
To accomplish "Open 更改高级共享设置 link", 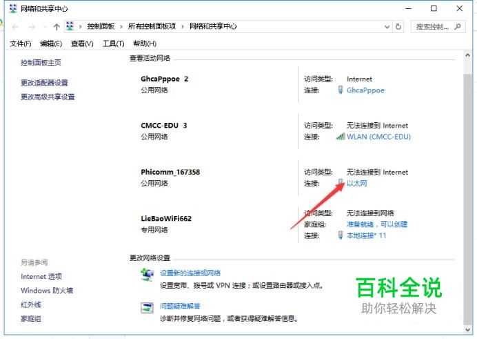I will click(x=48, y=97).
